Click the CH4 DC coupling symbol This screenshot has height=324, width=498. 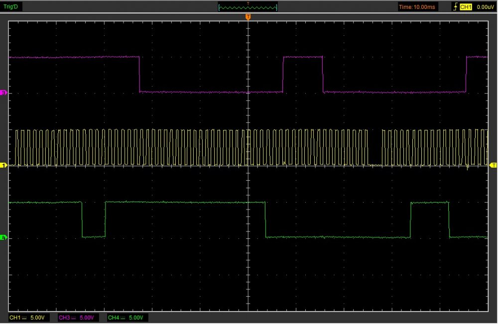point(122,318)
